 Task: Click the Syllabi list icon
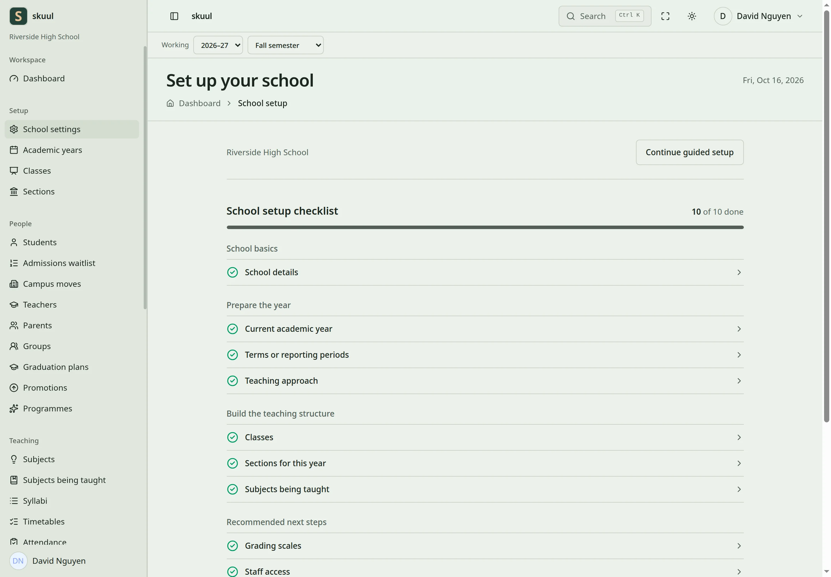(x=14, y=501)
